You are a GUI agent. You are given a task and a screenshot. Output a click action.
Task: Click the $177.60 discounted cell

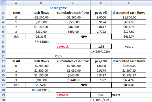point(129,32)
